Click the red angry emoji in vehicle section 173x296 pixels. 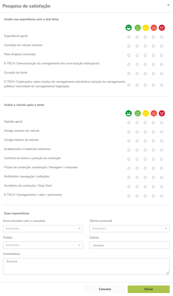tap(162, 113)
